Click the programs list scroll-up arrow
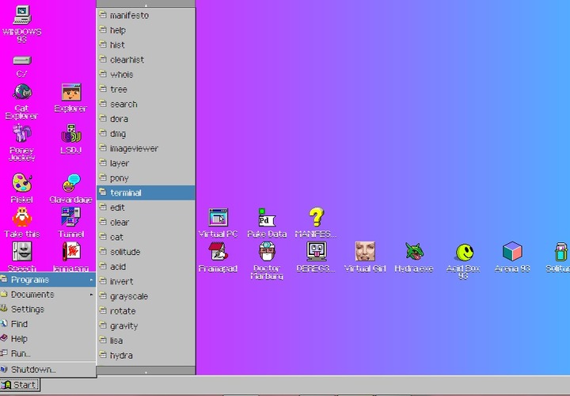 tap(146, 4)
